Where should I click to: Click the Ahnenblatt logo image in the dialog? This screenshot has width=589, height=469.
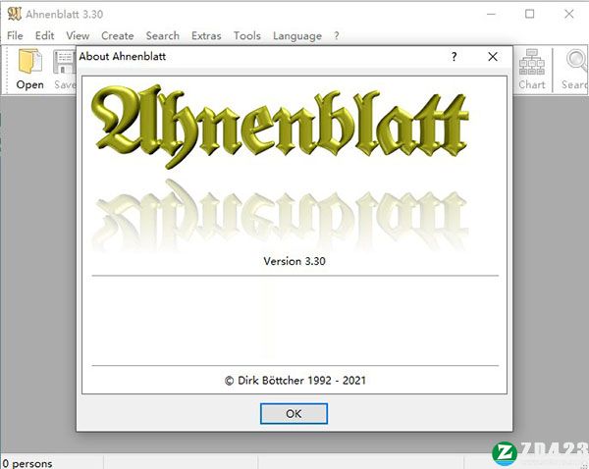280,169
